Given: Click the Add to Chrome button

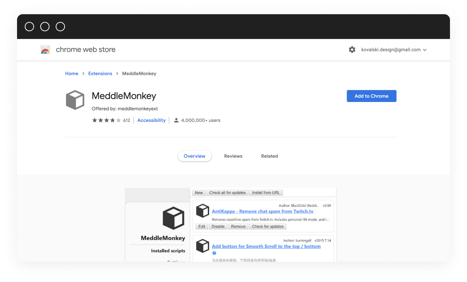Looking at the screenshot, I should (372, 96).
